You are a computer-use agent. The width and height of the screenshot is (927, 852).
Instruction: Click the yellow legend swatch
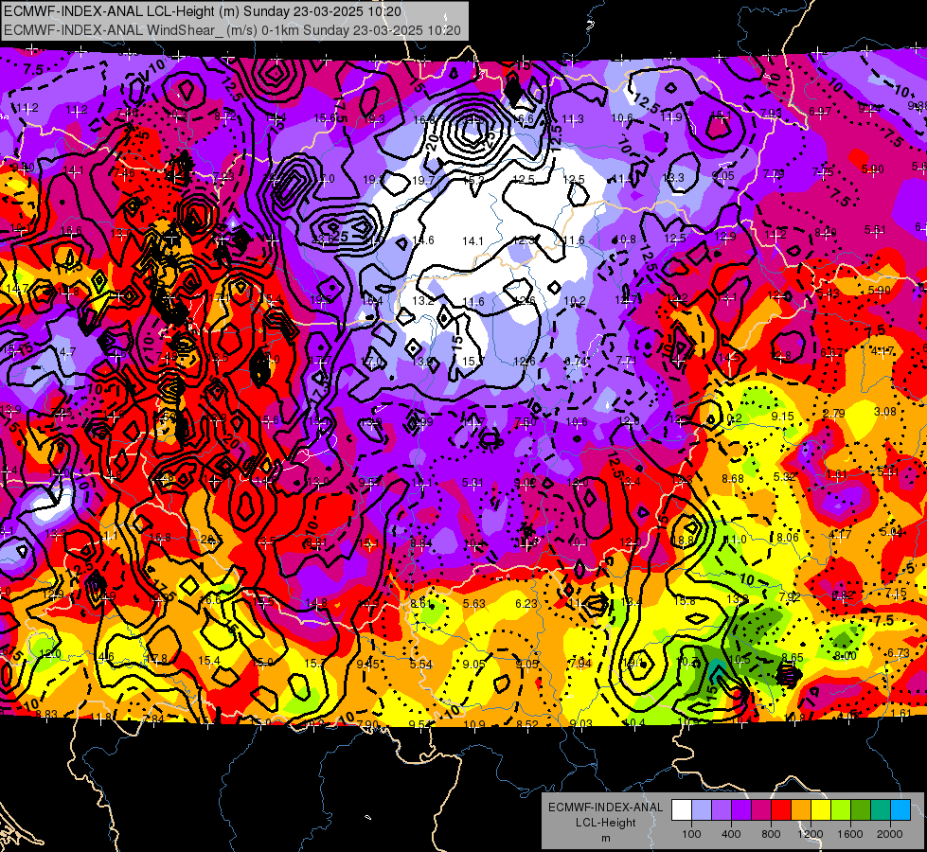tap(821, 810)
